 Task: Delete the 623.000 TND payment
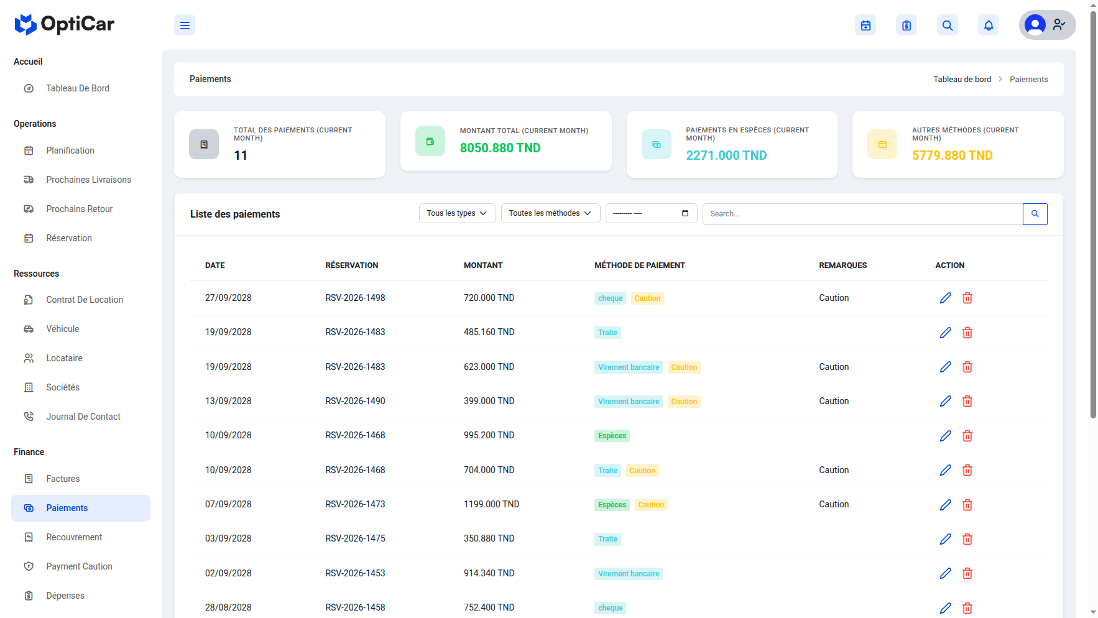[967, 367]
